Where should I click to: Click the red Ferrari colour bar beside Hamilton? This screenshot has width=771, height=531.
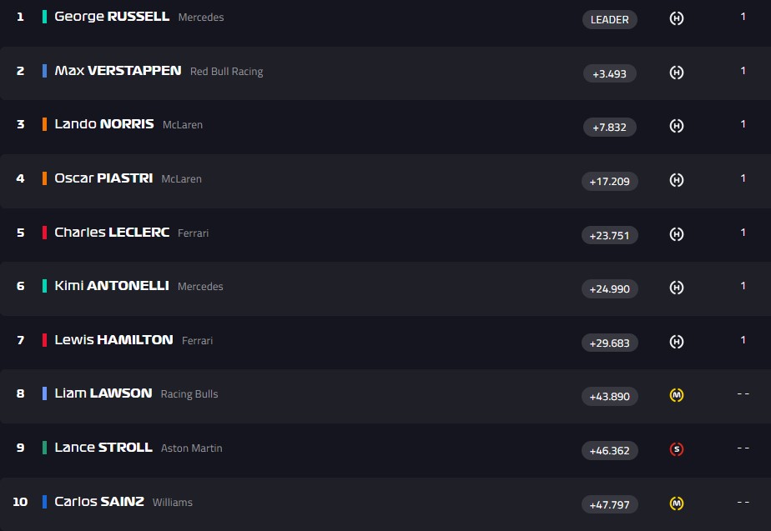(x=44, y=340)
